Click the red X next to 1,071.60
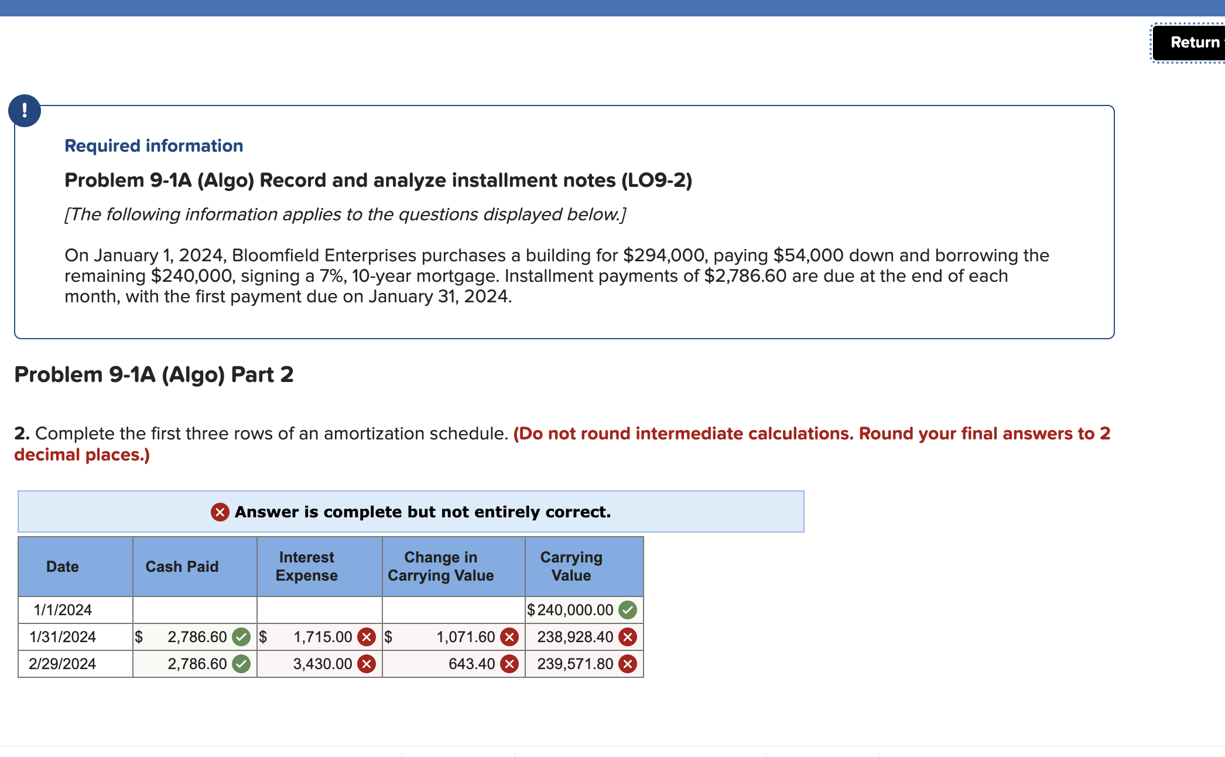This screenshot has width=1225, height=757. click(x=508, y=637)
